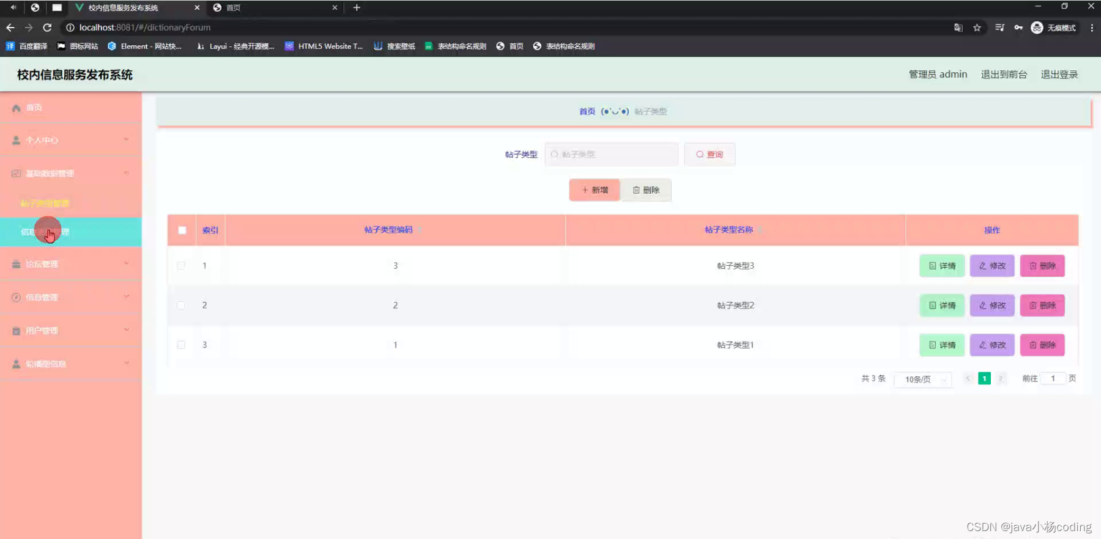Switch to the 首页 browser tab
The height and width of the screenshot is (539, 1101).
[x=275, y=7]
